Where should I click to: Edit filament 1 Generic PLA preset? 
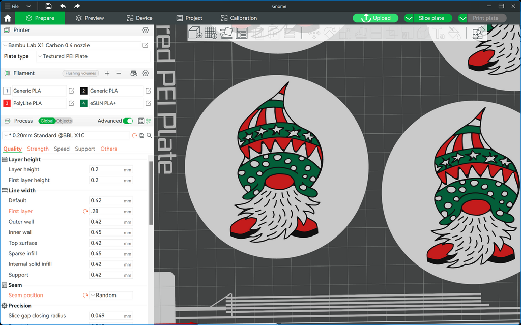[71, 91]
